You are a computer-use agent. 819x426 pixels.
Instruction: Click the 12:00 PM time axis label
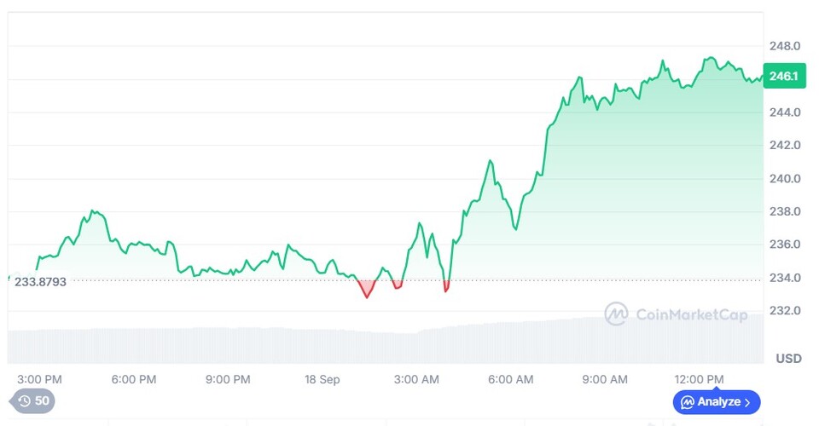[x=698, y=379]
